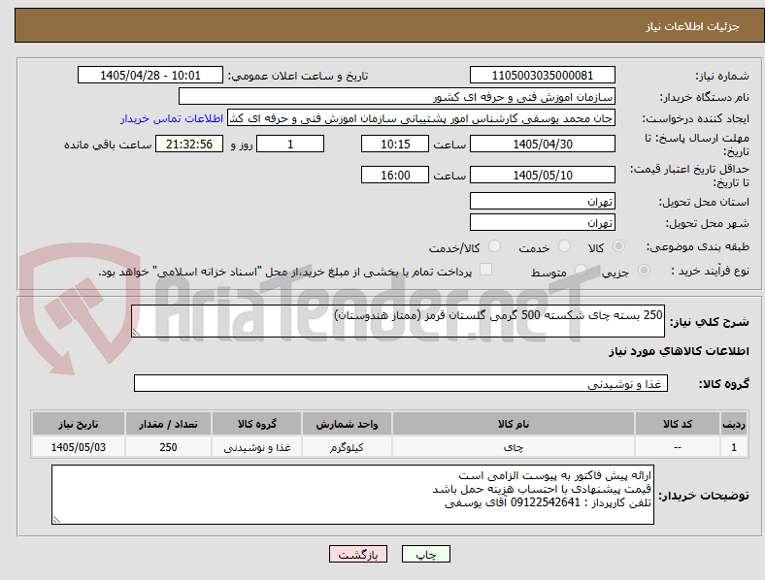Screen dimensions: 765x580
Task: Click the buyer notes text area
Action: pyautogui.click(x=352, y=495)
